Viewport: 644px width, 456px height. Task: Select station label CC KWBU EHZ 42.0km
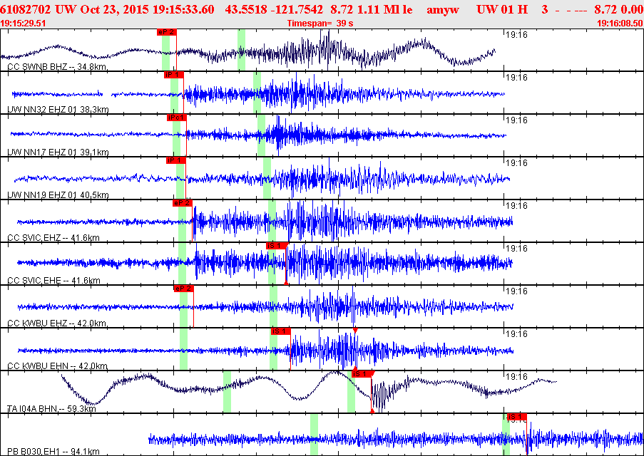(58, 323)
